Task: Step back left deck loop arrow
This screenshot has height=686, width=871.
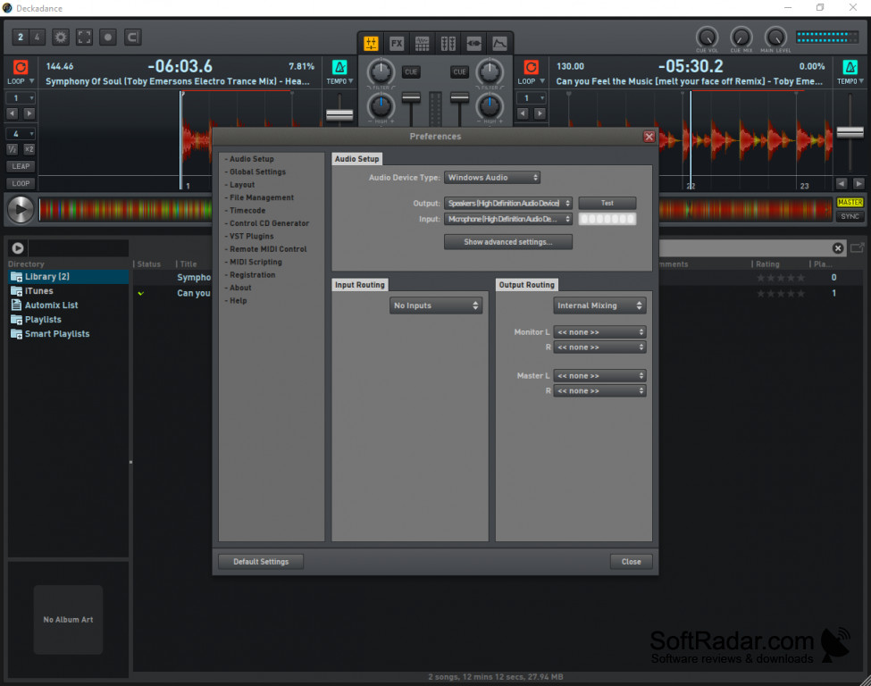Action: click(13, 113)
